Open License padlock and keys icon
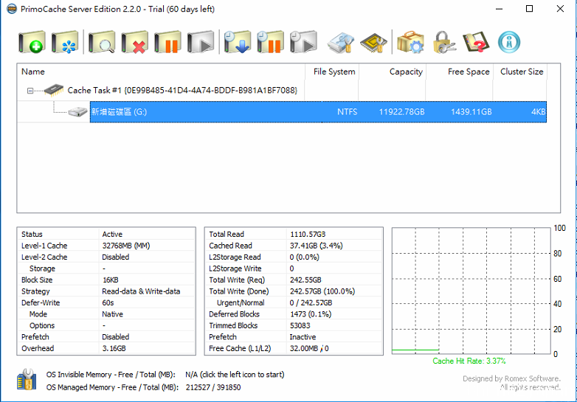 tap(444, 42)
